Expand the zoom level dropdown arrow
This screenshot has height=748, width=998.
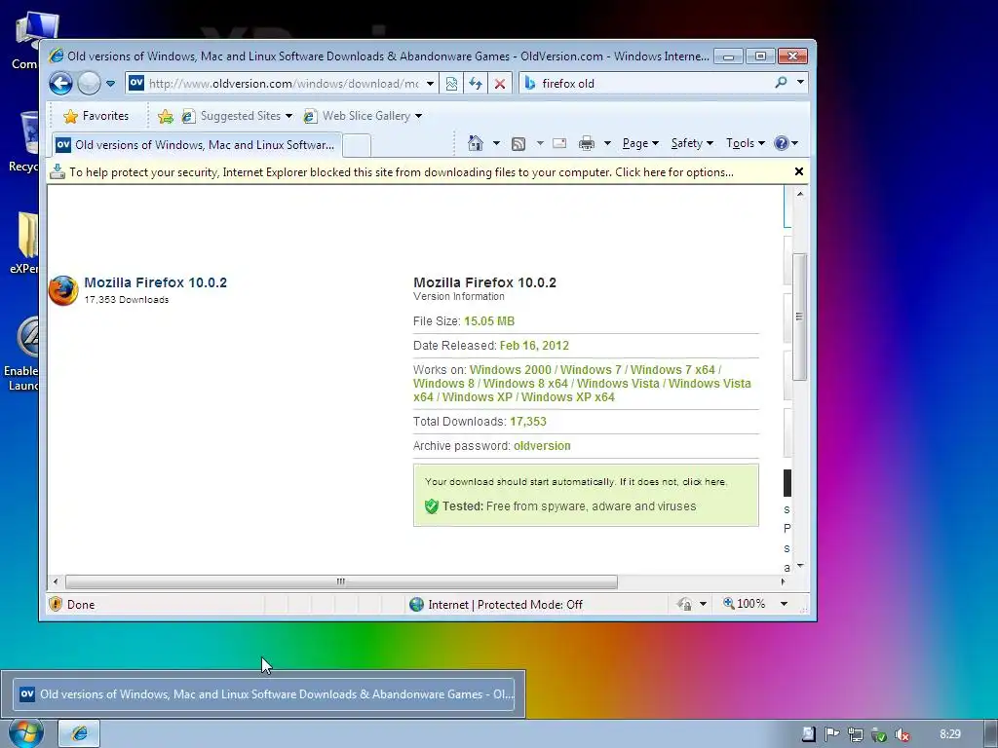click(785, 604)
